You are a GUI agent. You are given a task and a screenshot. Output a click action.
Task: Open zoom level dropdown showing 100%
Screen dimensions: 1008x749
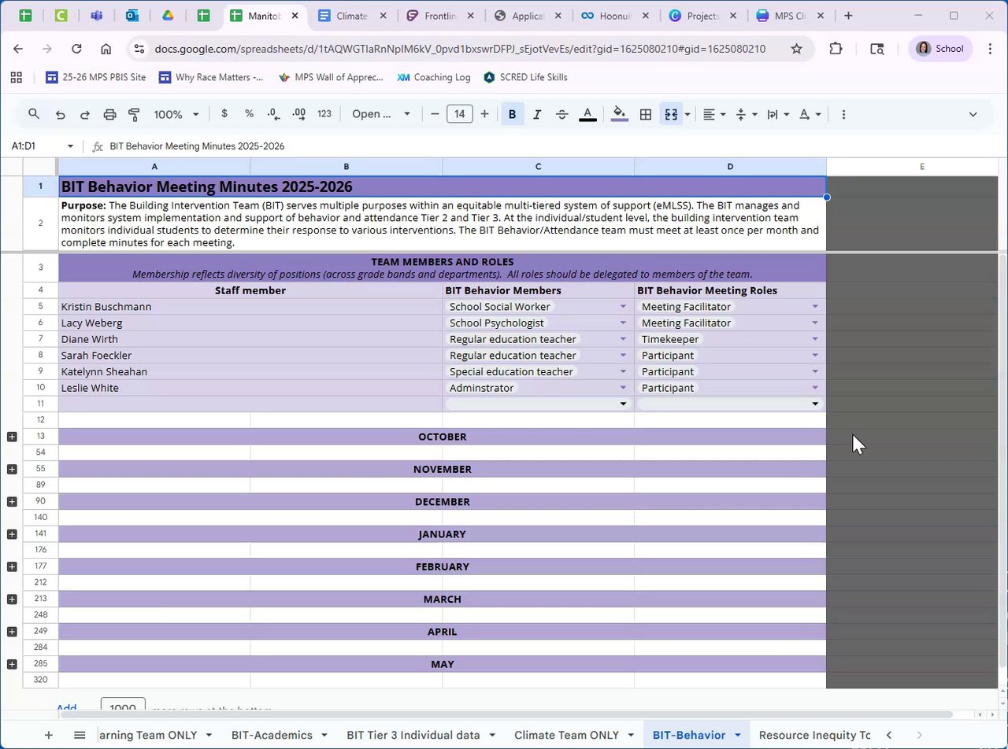176,115
